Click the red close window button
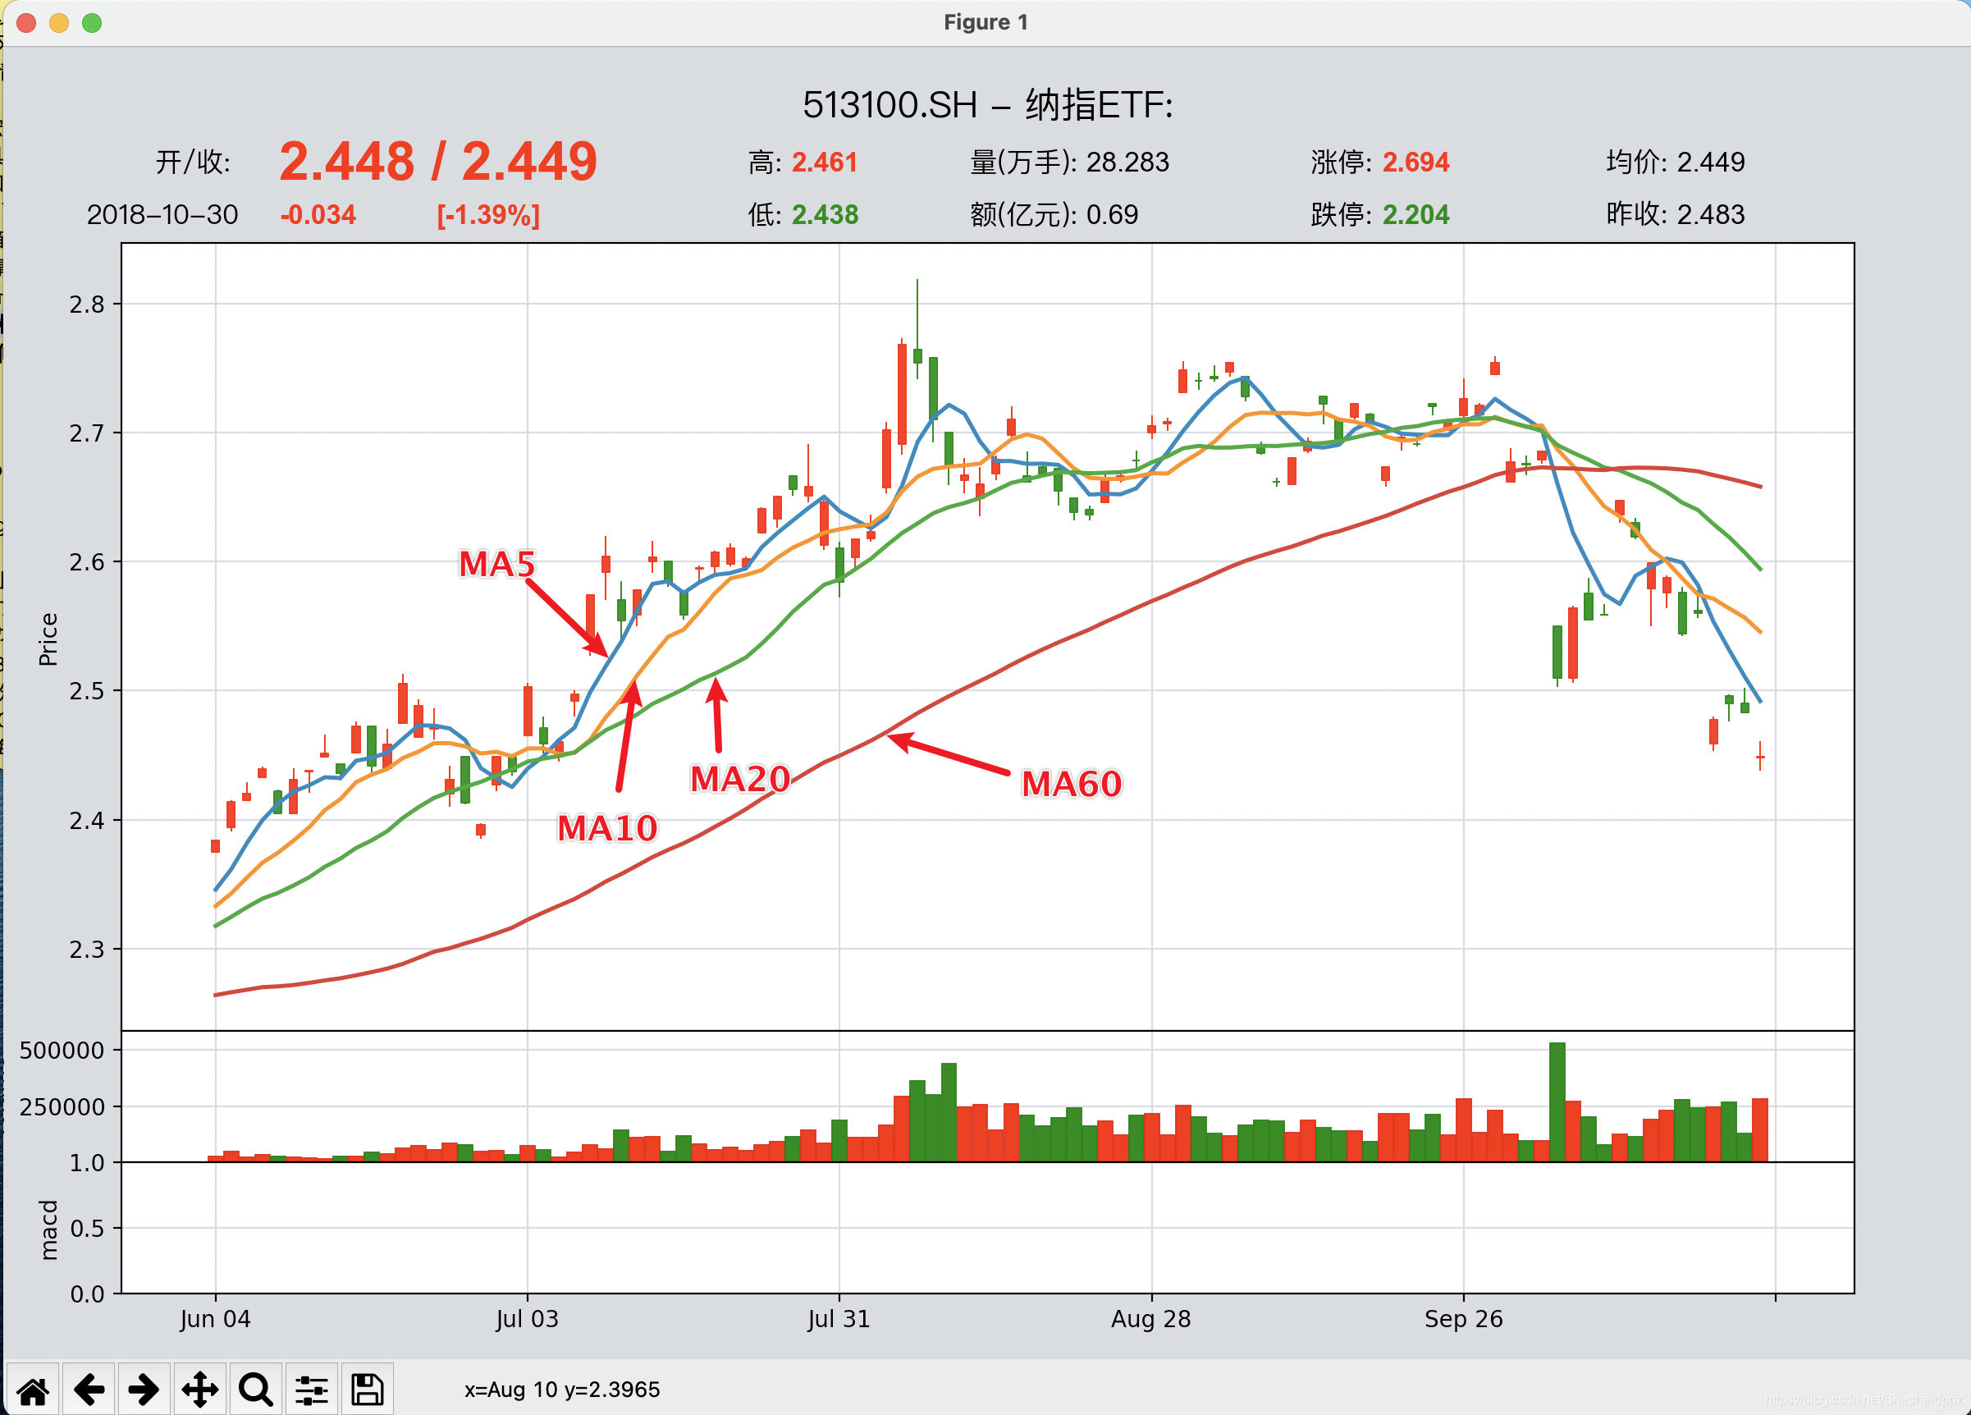This screenshot has width=1971, height=1415. (x=26, y=23)
